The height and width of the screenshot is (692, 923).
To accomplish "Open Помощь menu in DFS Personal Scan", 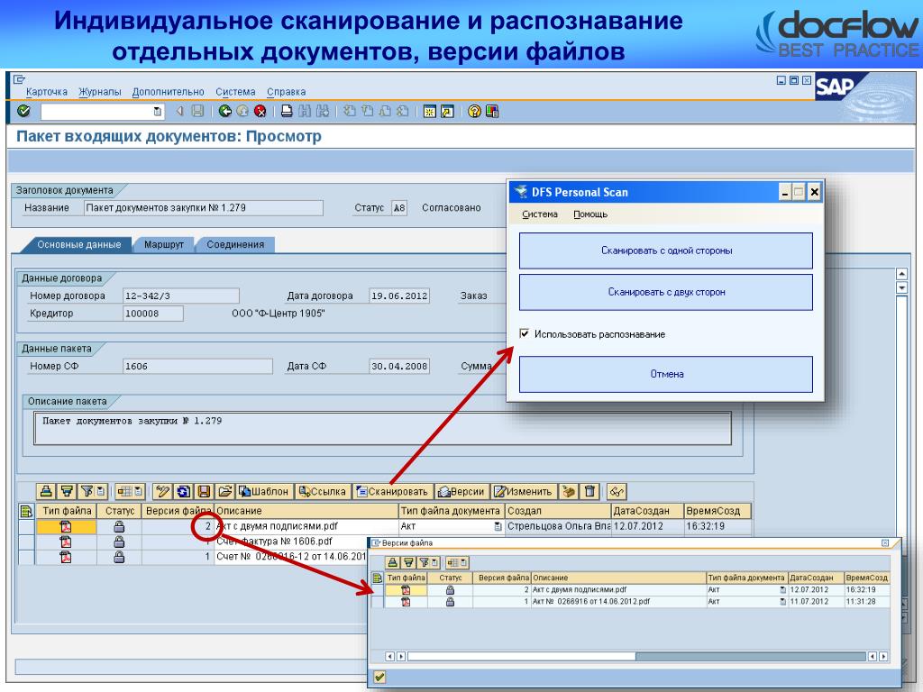I will tap(589, 214).
